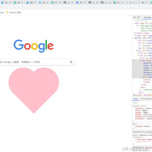Click the '--searchbox-heigh' custom property
Viewport: 152px width, 152px height.
(144, 140)
